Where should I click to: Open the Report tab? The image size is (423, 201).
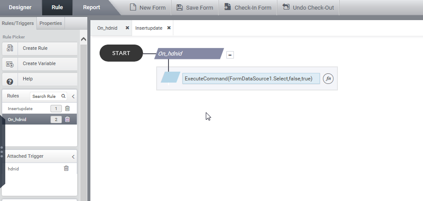point(92,7)
